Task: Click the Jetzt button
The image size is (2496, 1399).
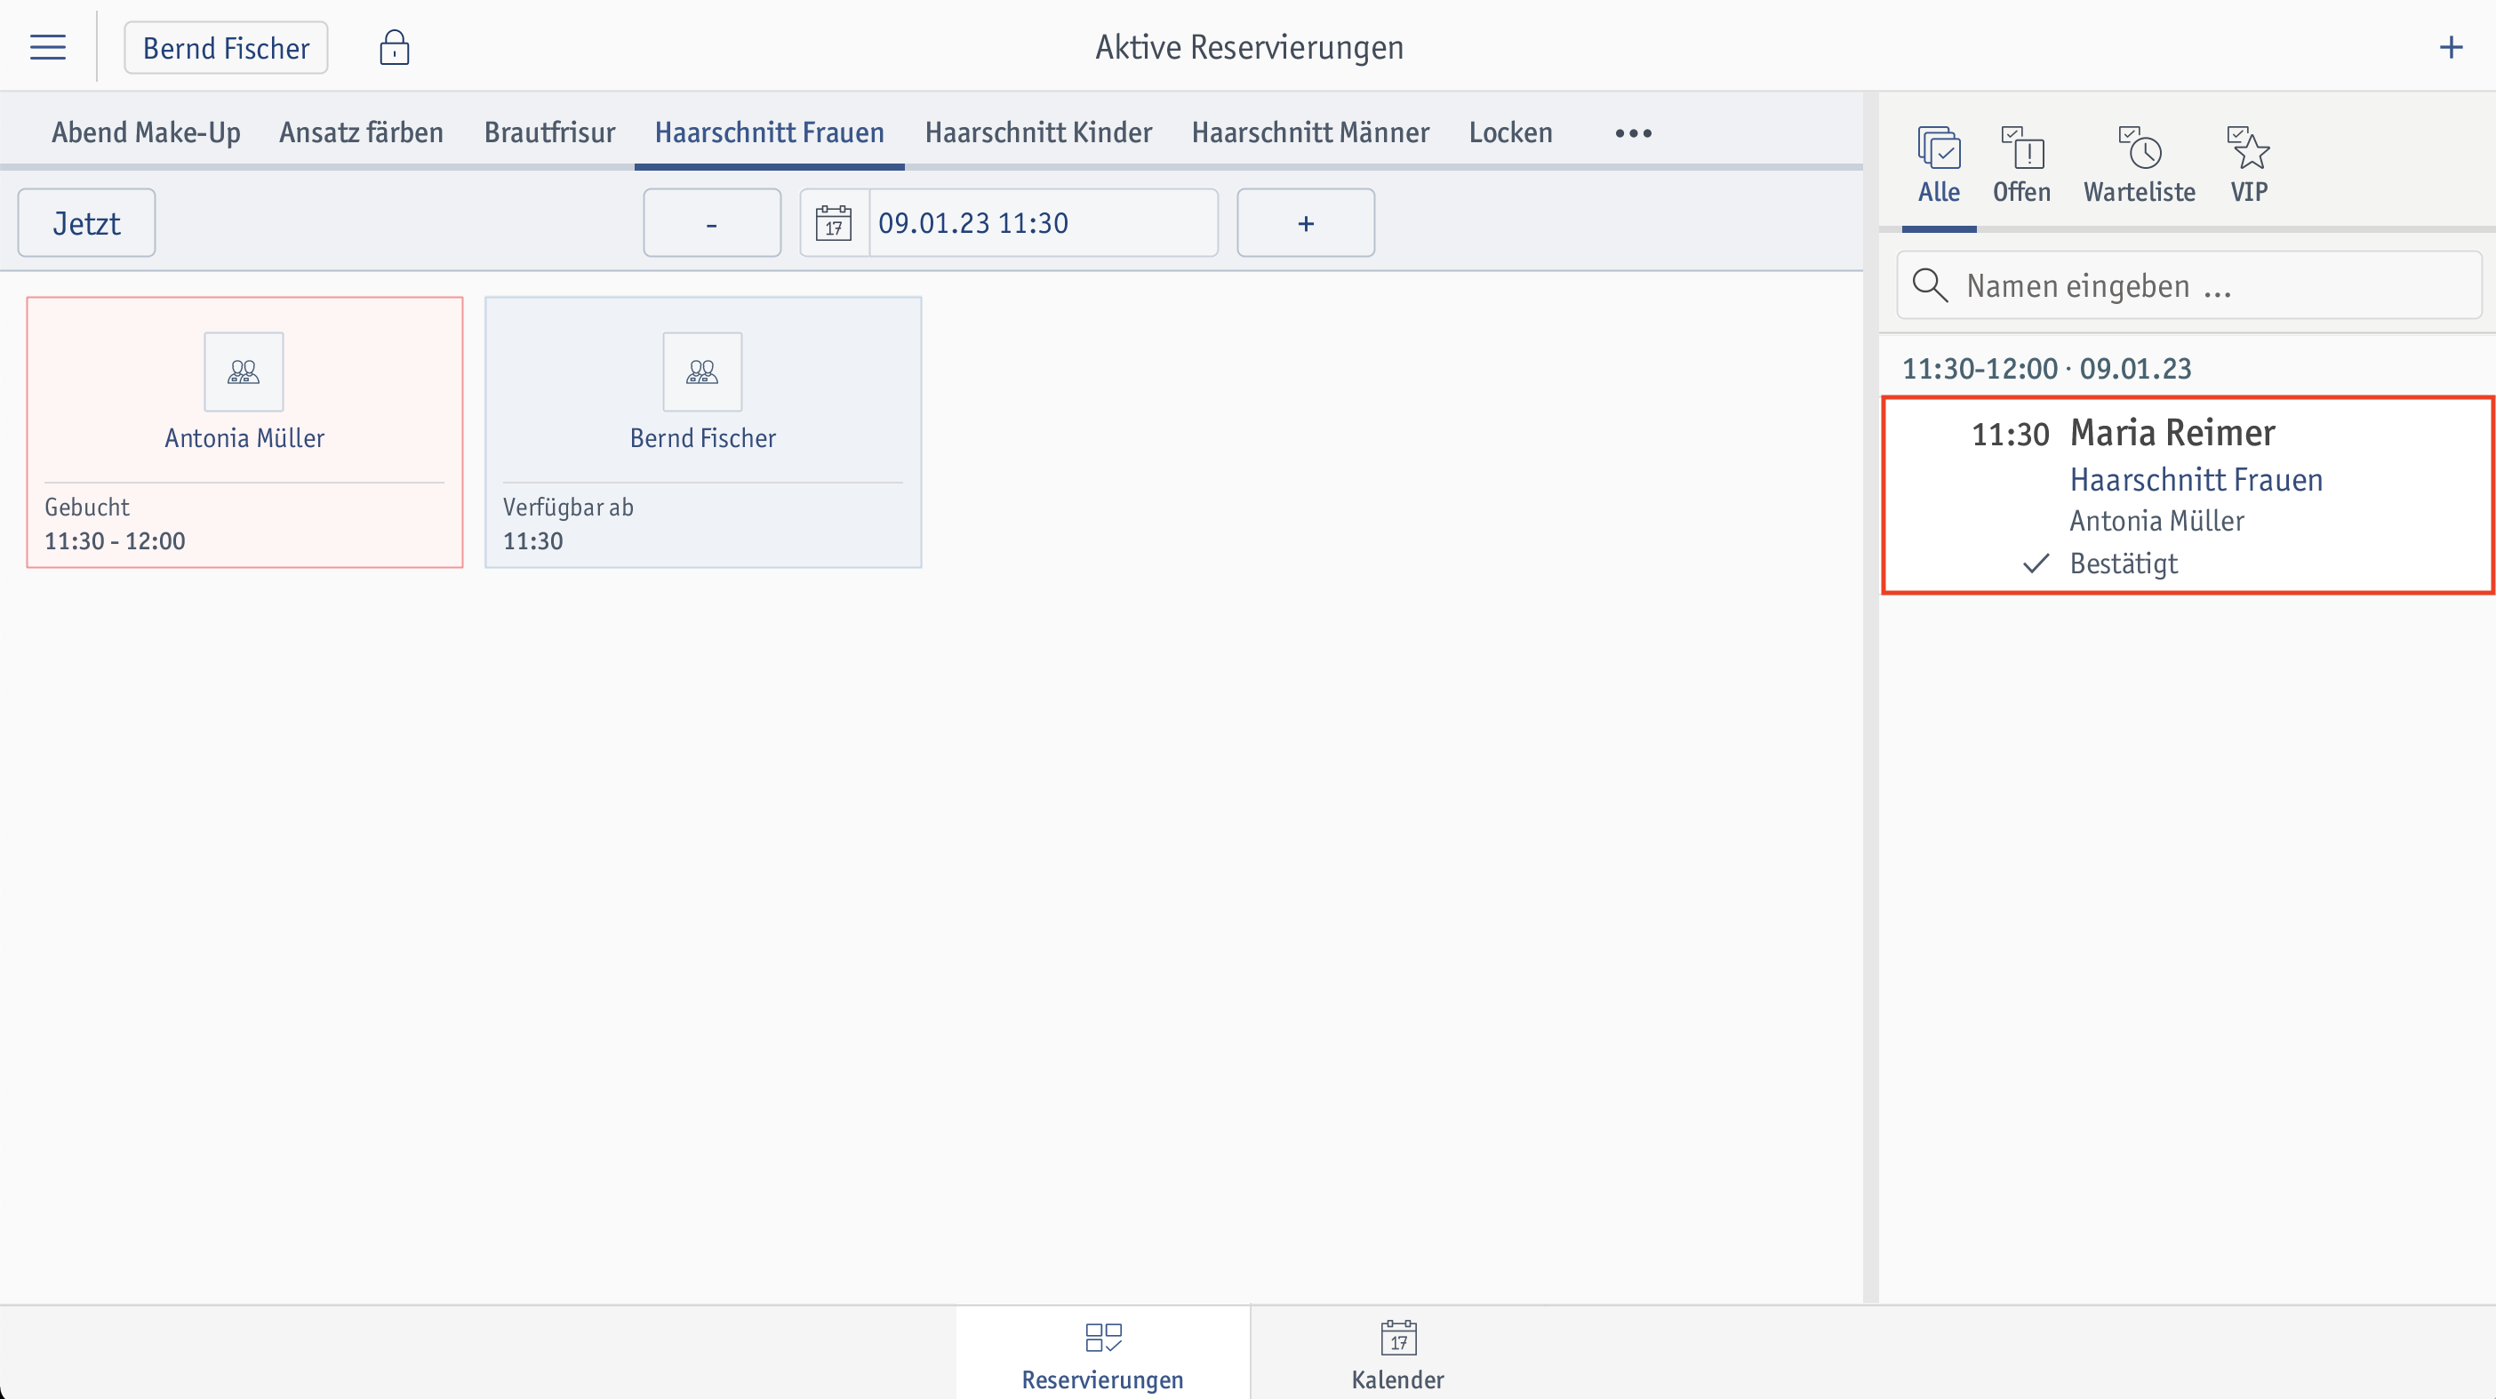Action: click(x=86, y=223)
